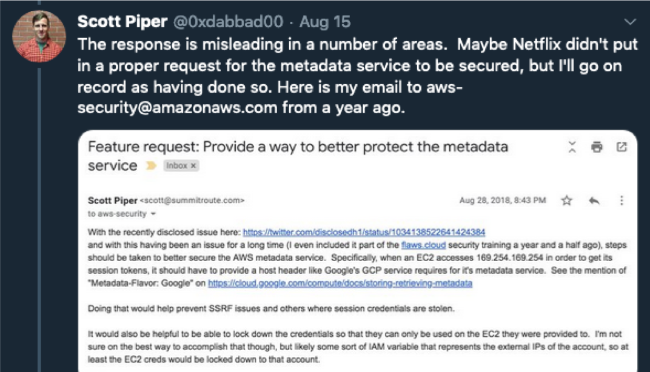
Task: Click the Inbox label tag
Action: (x=176, y=165)
